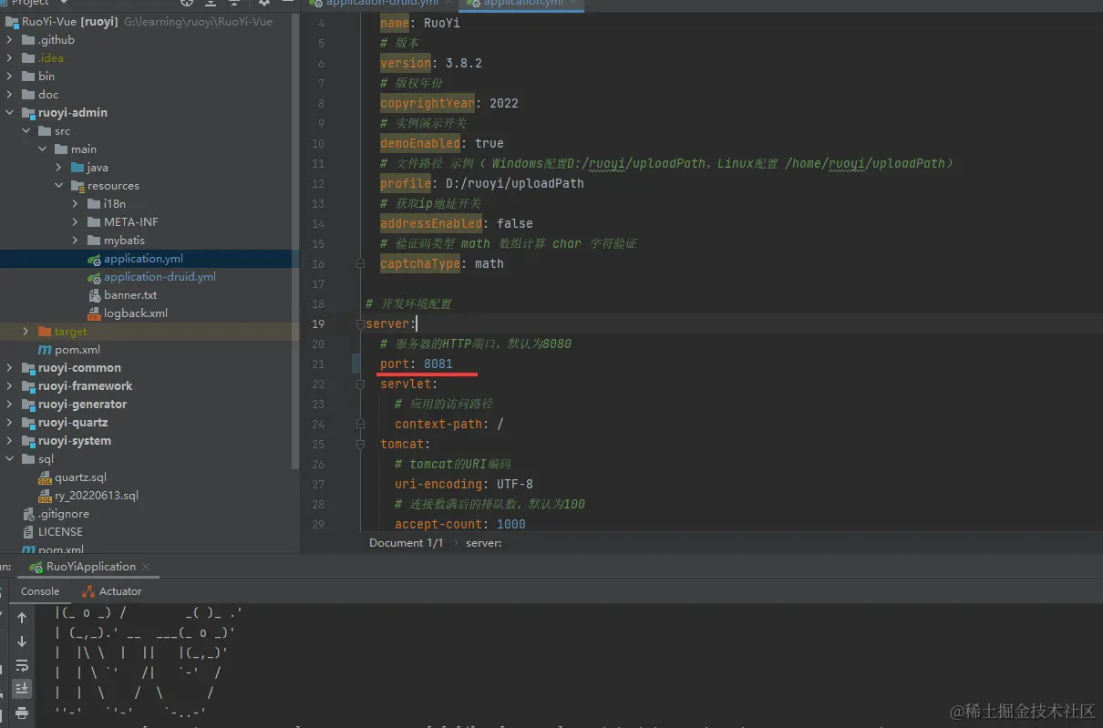The image size is (1103, 728).
Task: Click the mybatis folder icon
Action: coord(94,241)
